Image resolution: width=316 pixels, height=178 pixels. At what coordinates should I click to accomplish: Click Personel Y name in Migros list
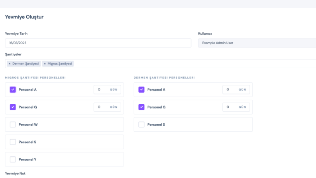tap(27, 159)
